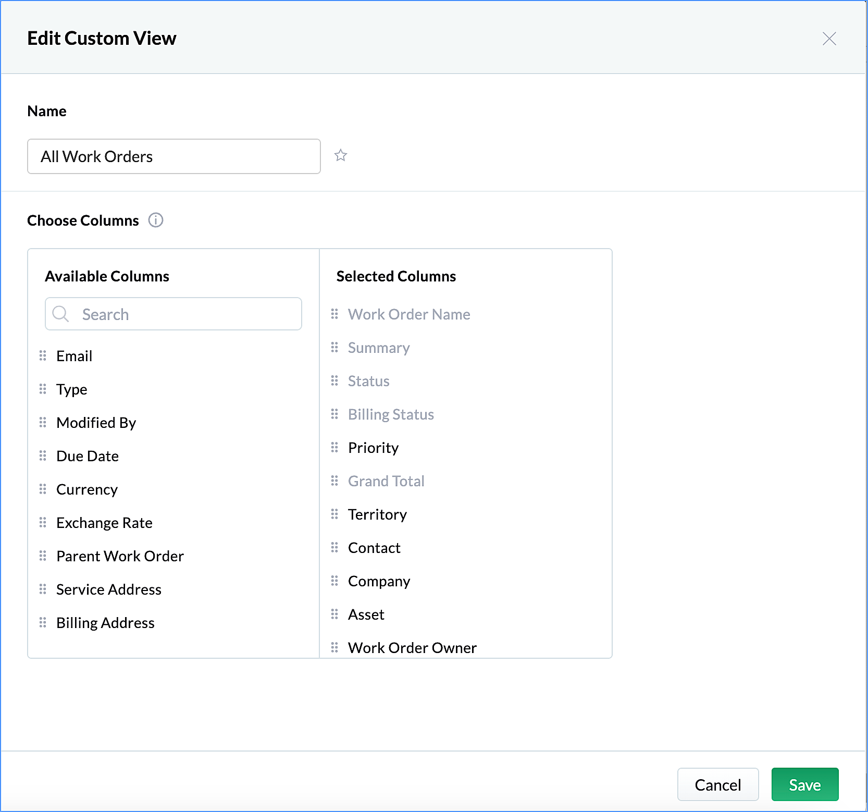Viewport: 868px width, 812px height.
Task: Pick Work Order Owner in selected list
Action: click(x=412, y=648)
